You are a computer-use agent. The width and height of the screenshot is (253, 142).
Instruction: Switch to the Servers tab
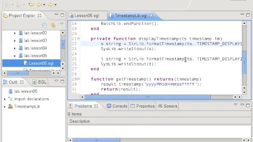tap(168, 106)
